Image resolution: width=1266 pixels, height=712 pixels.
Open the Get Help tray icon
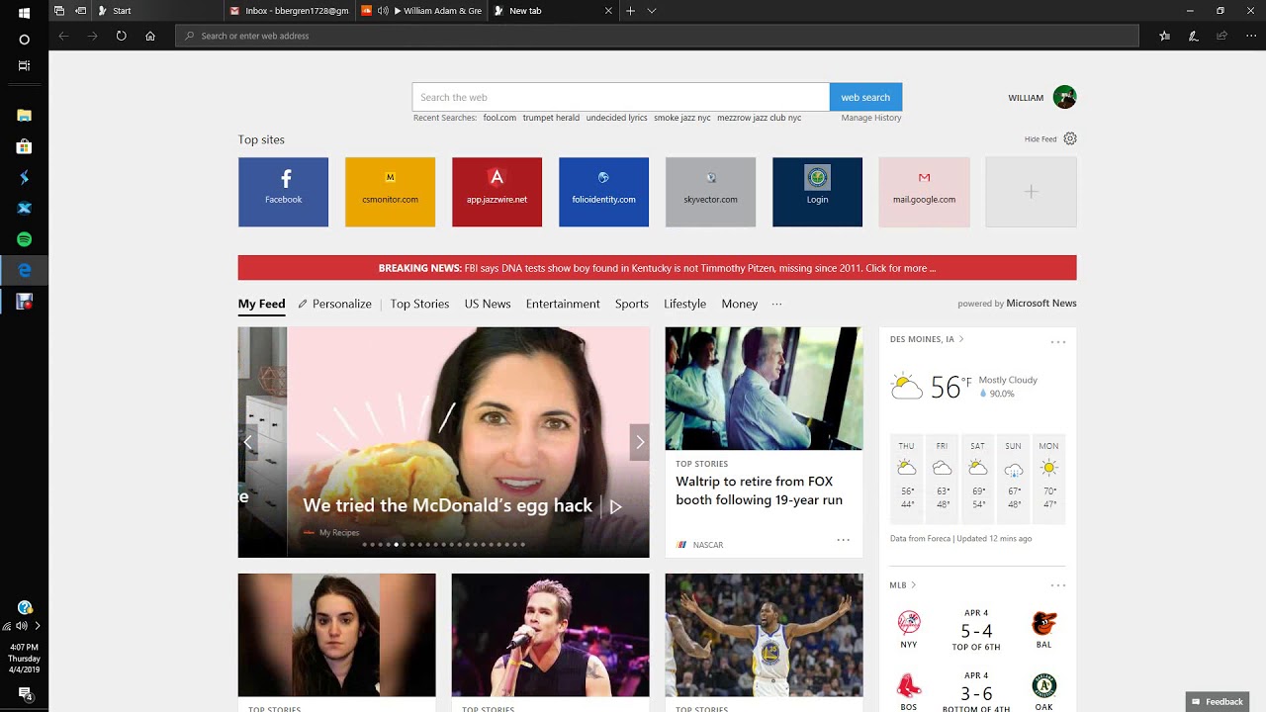tap(24, 607)
